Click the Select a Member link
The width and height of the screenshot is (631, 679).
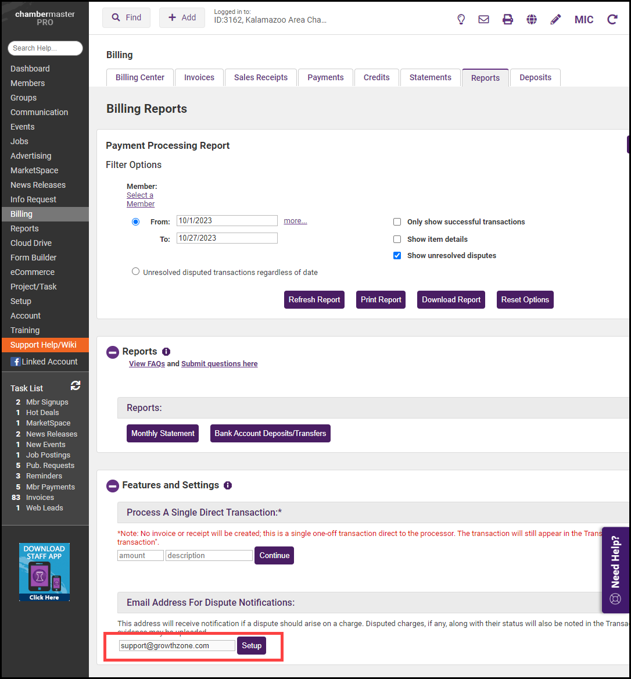140,199
